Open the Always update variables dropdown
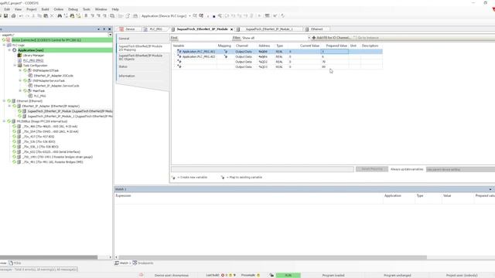495x278 pixels. 461,169
